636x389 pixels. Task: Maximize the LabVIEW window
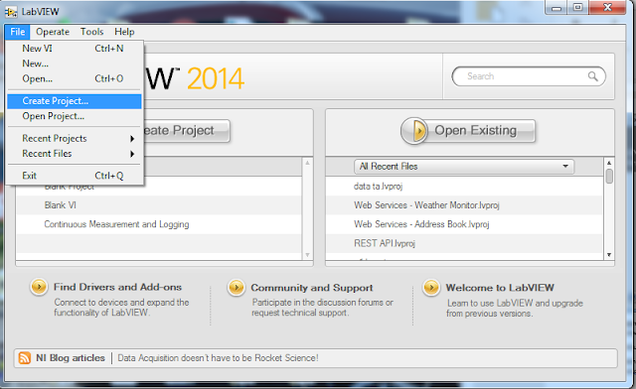tap(578, 7)
